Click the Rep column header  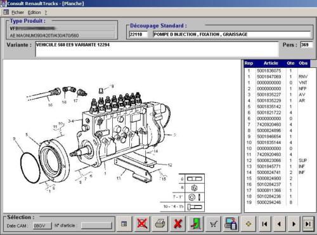coord(249,63)
